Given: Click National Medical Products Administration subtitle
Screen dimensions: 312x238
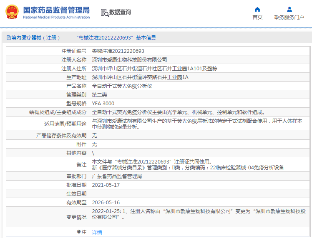Looking at the screenshot, I should click(56, 17).
